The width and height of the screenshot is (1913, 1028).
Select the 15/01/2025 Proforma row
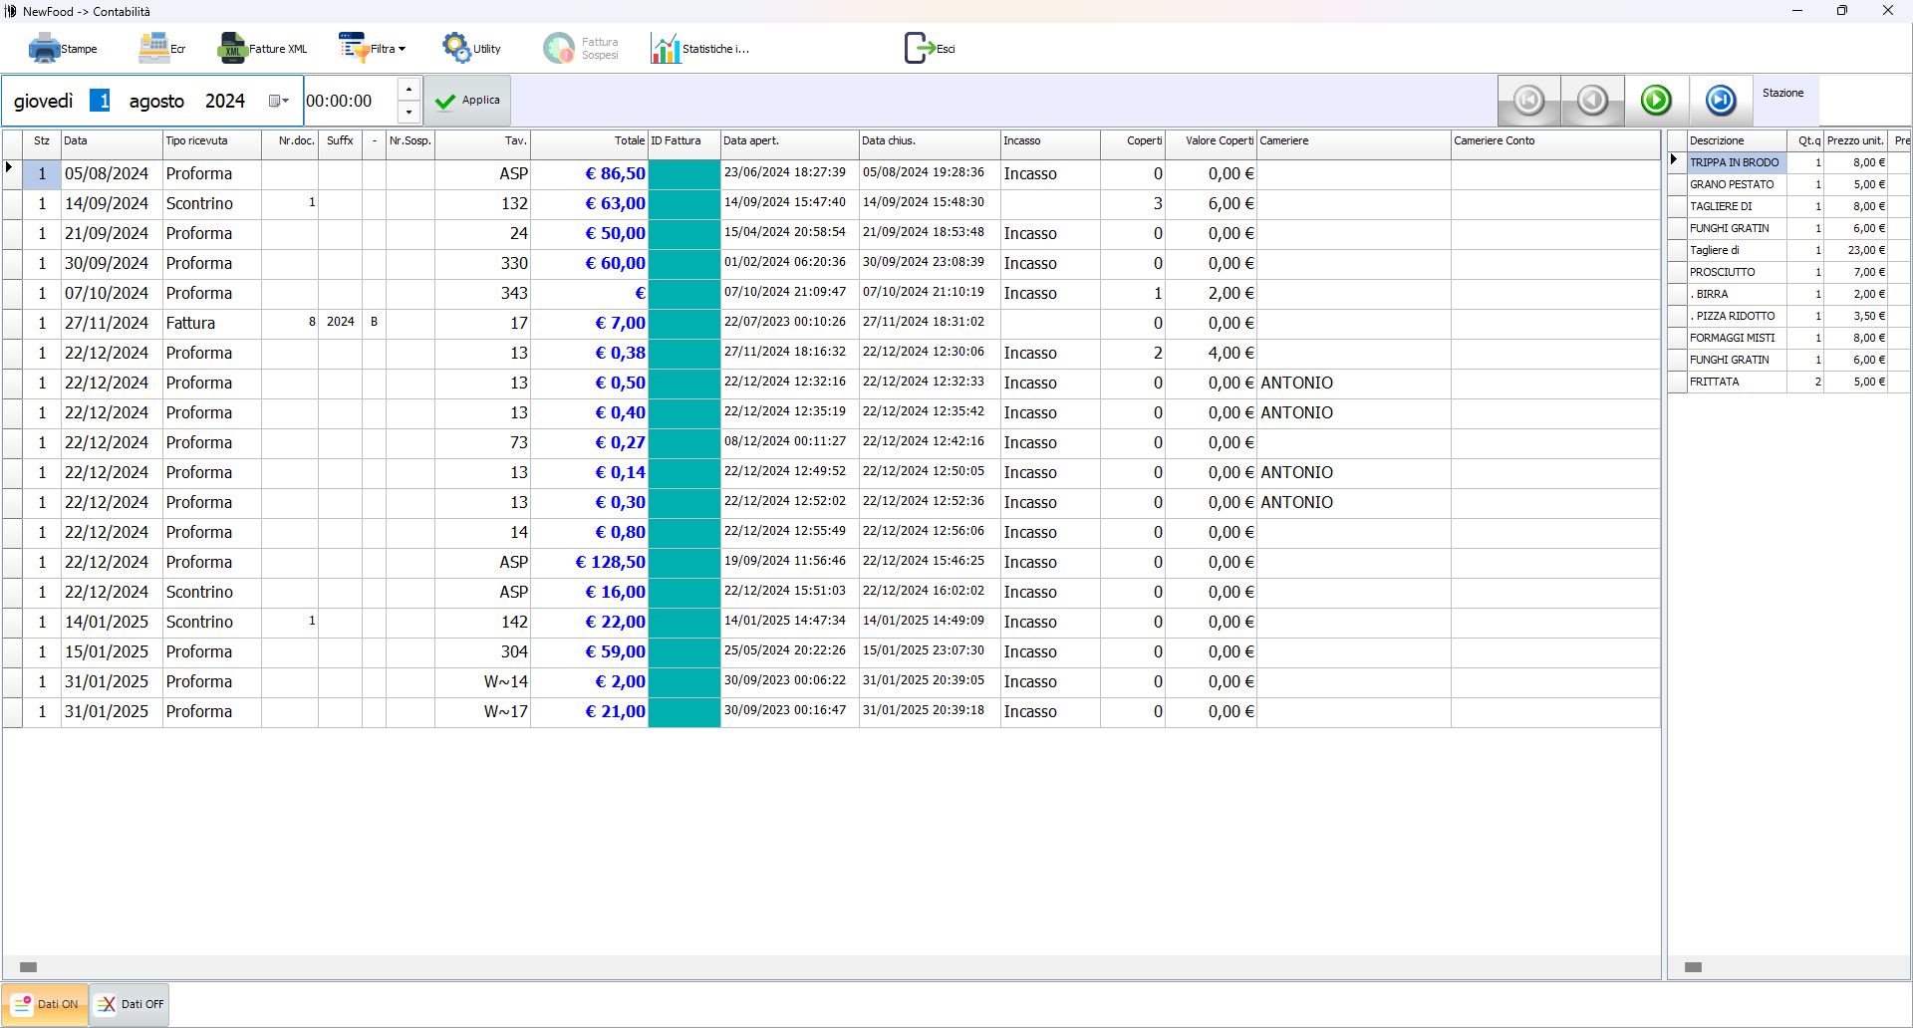(831, 651)
